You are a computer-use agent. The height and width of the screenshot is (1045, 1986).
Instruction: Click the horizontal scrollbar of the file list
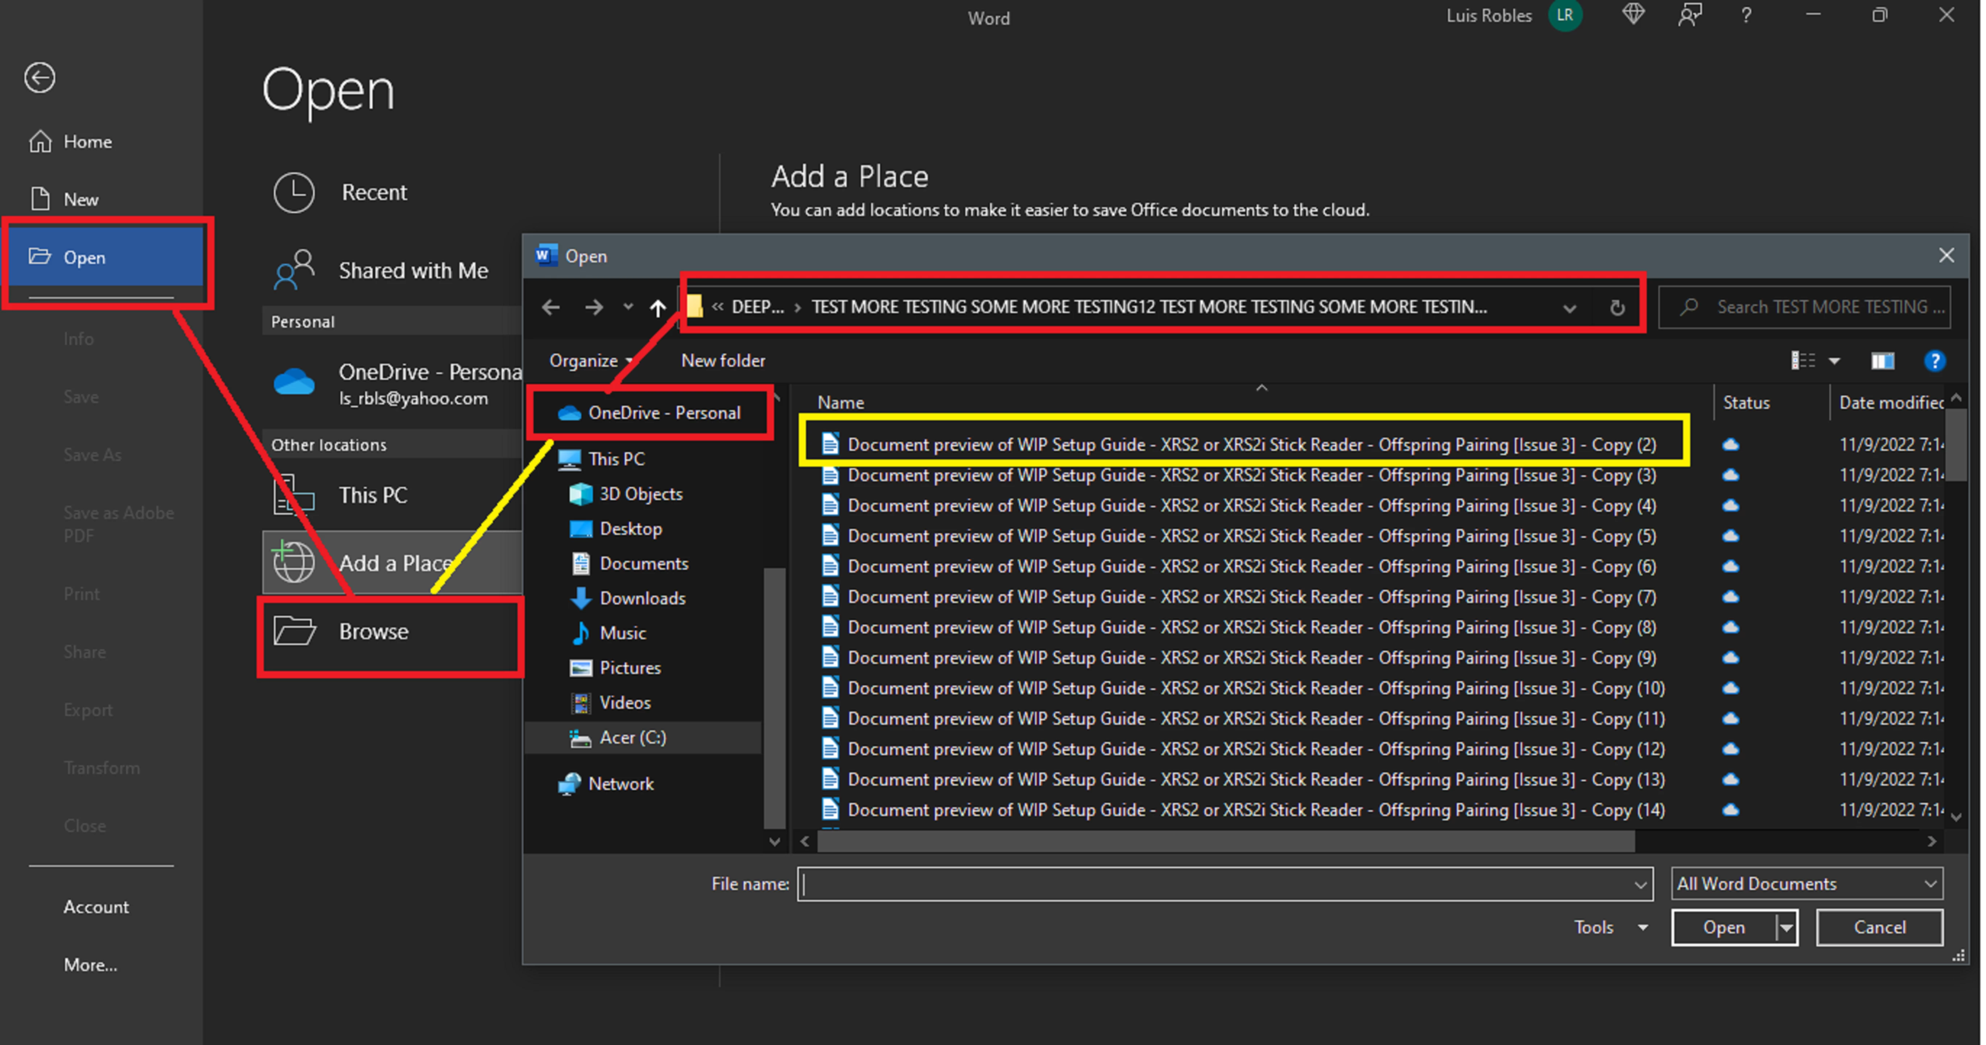point(1226,842)
